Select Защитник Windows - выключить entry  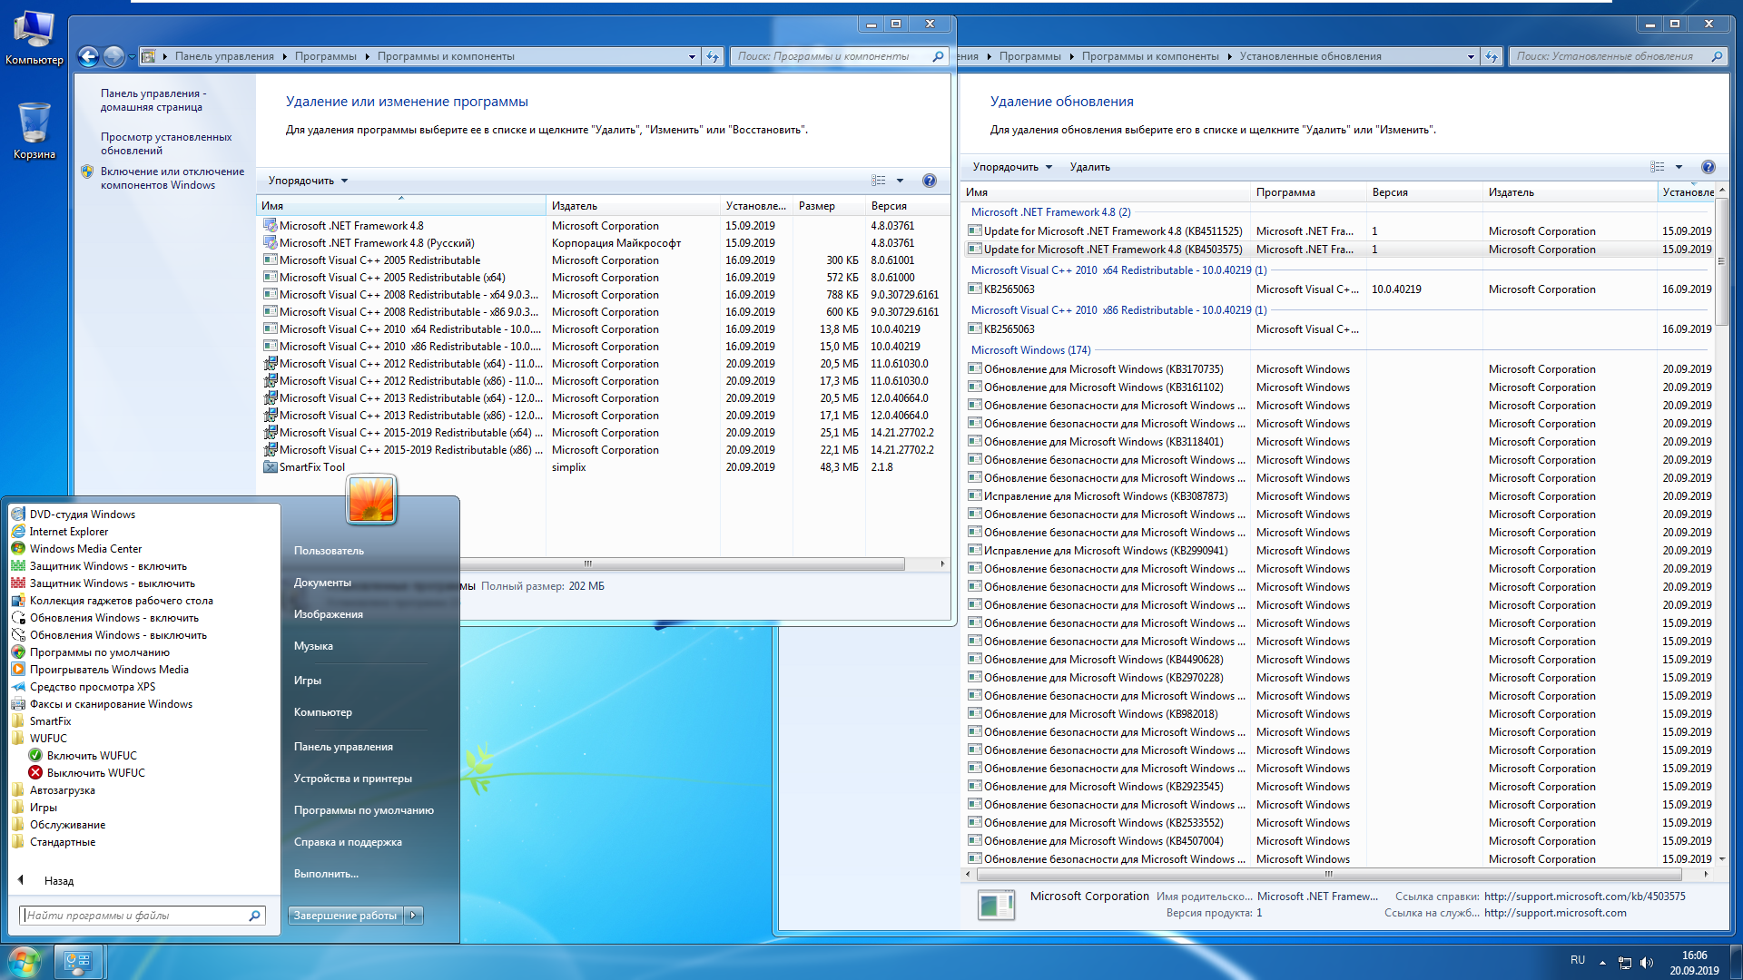click(x=112, y=583)
